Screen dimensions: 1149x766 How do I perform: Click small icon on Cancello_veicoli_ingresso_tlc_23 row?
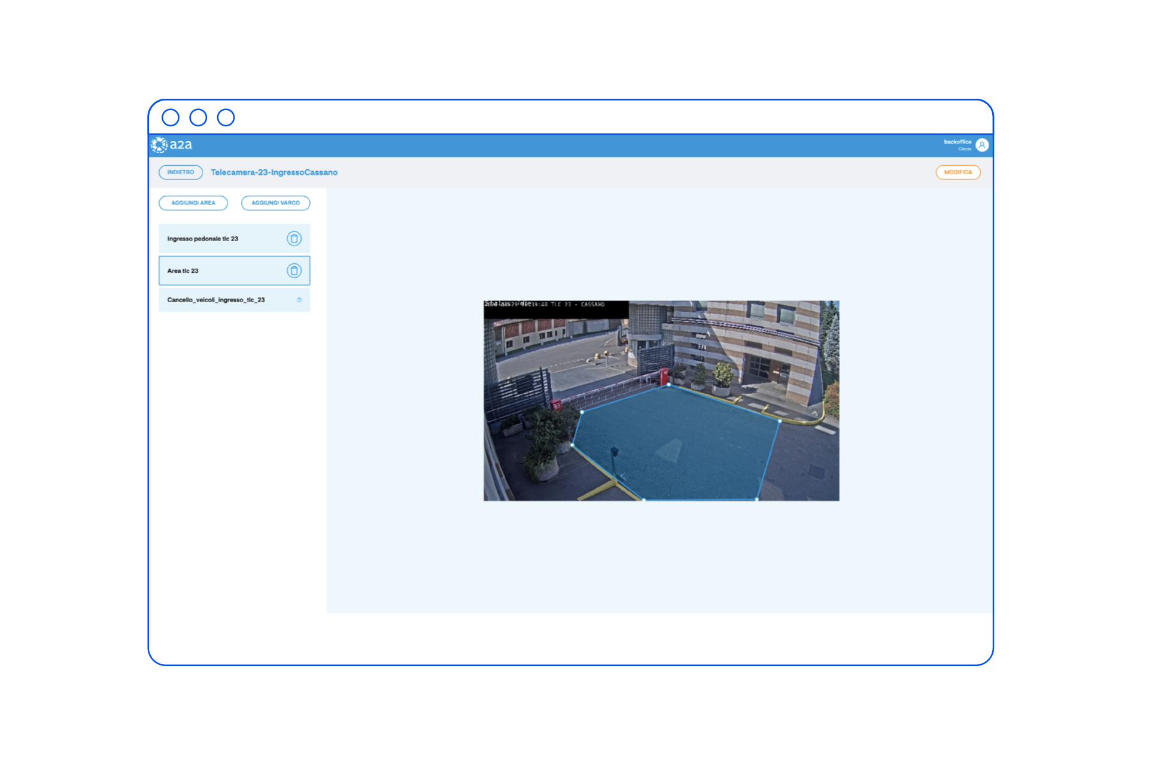(299, 300)
